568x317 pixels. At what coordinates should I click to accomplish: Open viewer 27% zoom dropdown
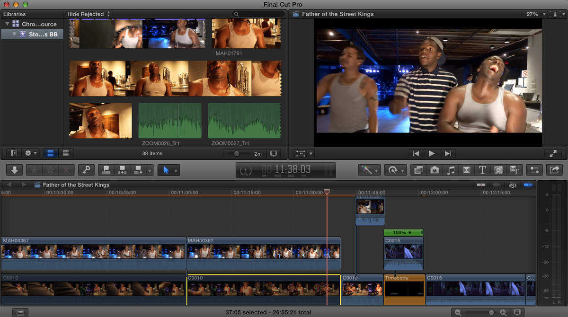(535, 14)
